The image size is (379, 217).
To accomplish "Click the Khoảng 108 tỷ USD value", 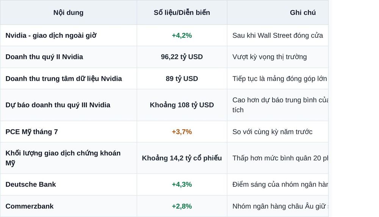I will click(x=182, y=105).
